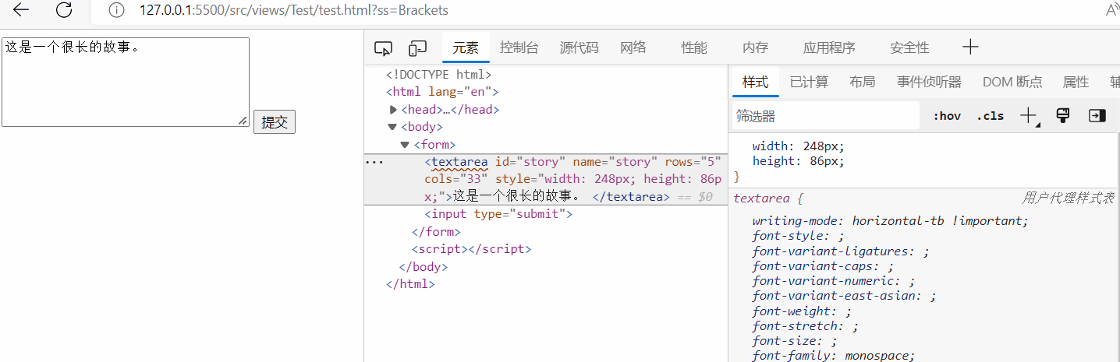This screenshot has width=1120, height=362.
Task: Click the font-variant-caps property line
Action: pyautogui.click(x=823, y=266)
